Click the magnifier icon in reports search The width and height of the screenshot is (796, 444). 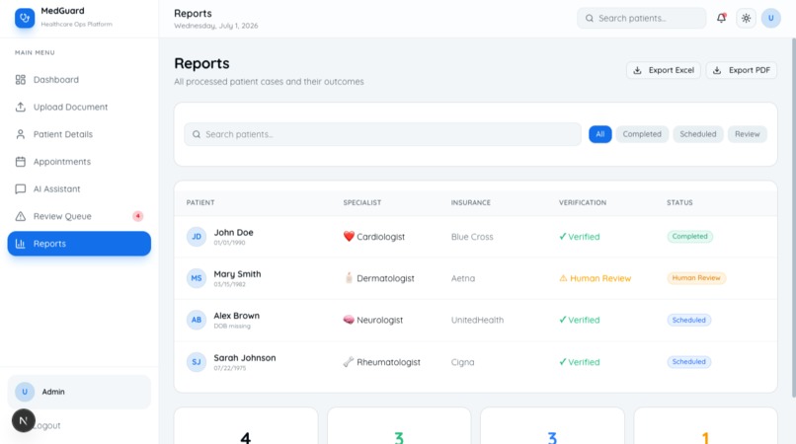tap(196, 134)
